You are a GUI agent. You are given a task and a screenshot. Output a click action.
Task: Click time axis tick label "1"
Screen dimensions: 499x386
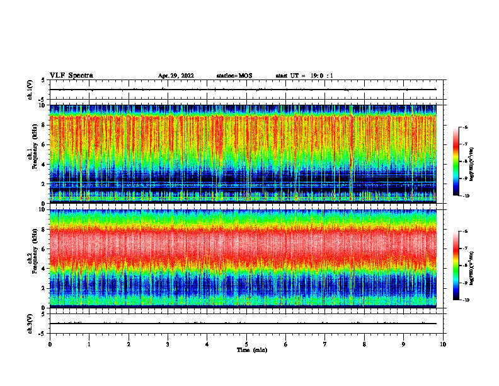(89, 344)
